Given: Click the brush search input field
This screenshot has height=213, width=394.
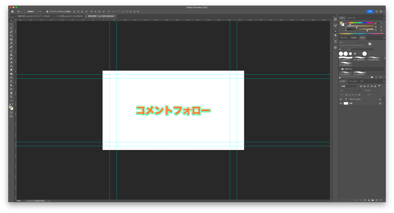Looking at the screenshot, I should [x=357, y=49].
